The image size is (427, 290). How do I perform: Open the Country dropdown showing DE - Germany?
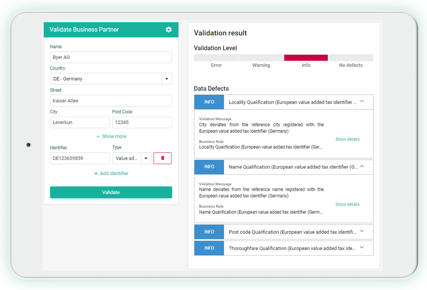(166, 79)
